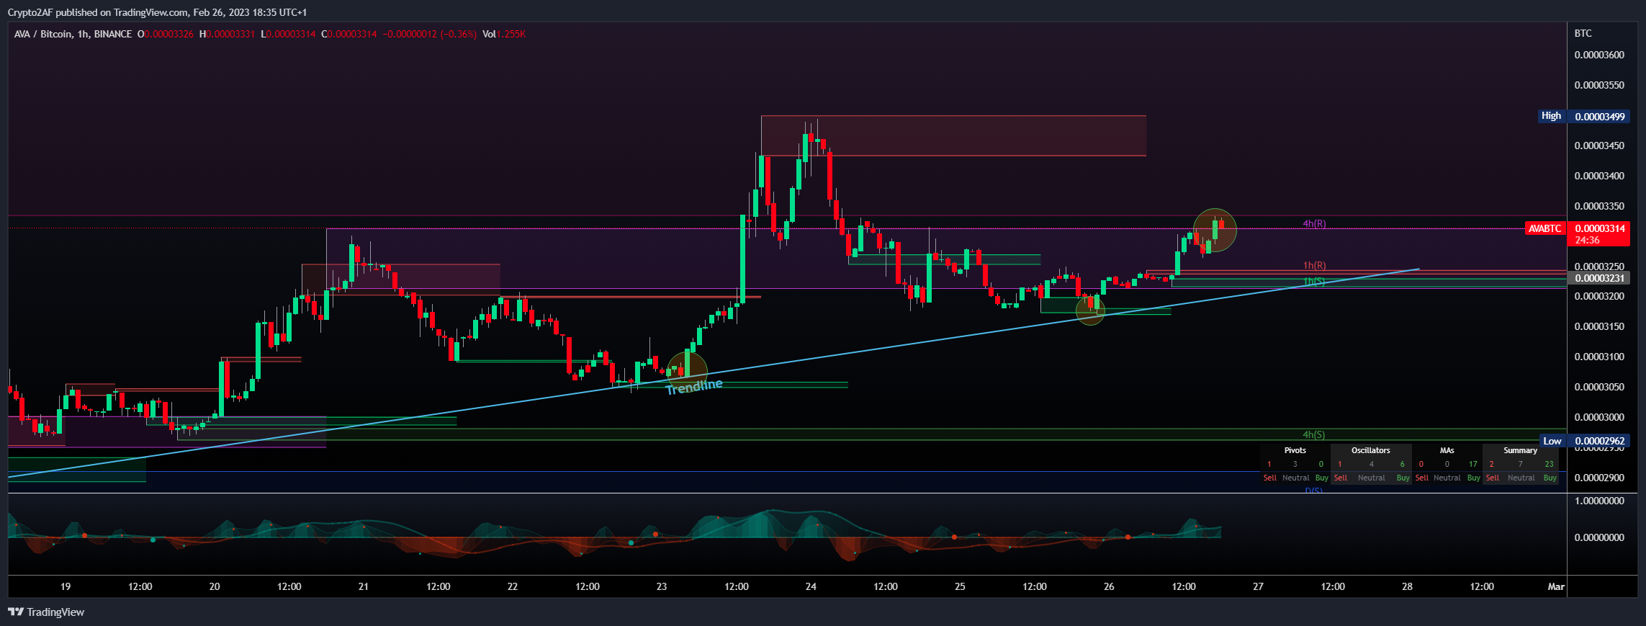The image size is (1646, 626).
Task: Click the 0.00003350 price axis label
Action: tap(1599, 206)
